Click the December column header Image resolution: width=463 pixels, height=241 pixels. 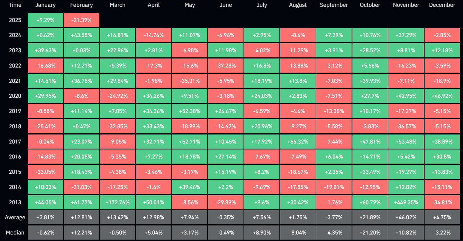coord(442,5)
